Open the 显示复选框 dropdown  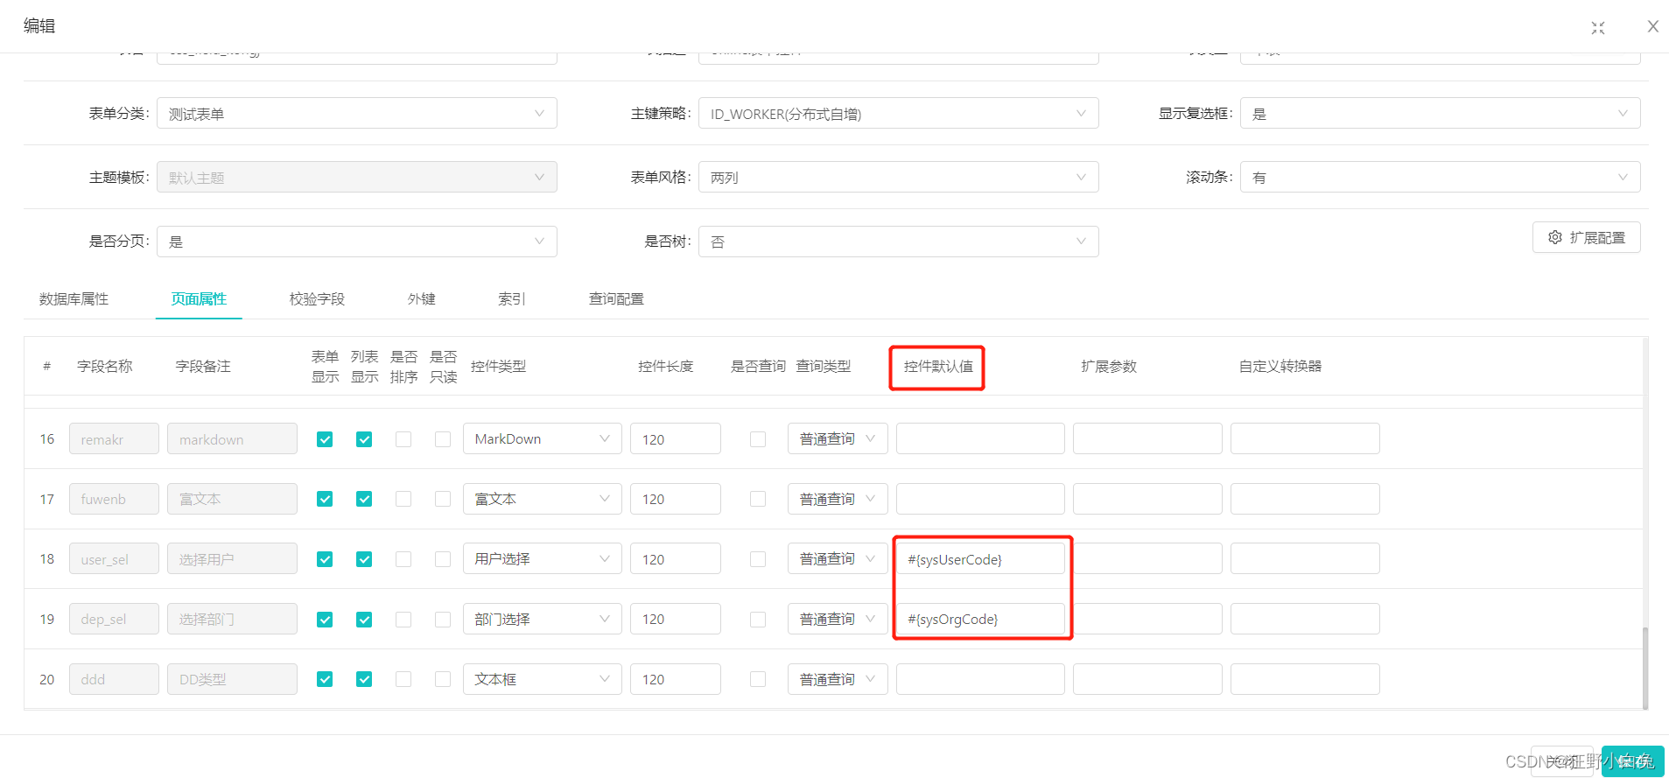pyautogui.click(x=1440, y=114)
